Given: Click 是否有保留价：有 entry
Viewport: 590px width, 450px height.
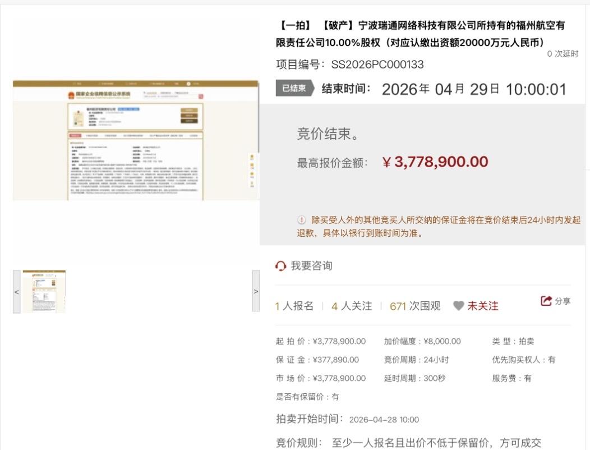Looking at the screenshot, I should pos(307,397).
